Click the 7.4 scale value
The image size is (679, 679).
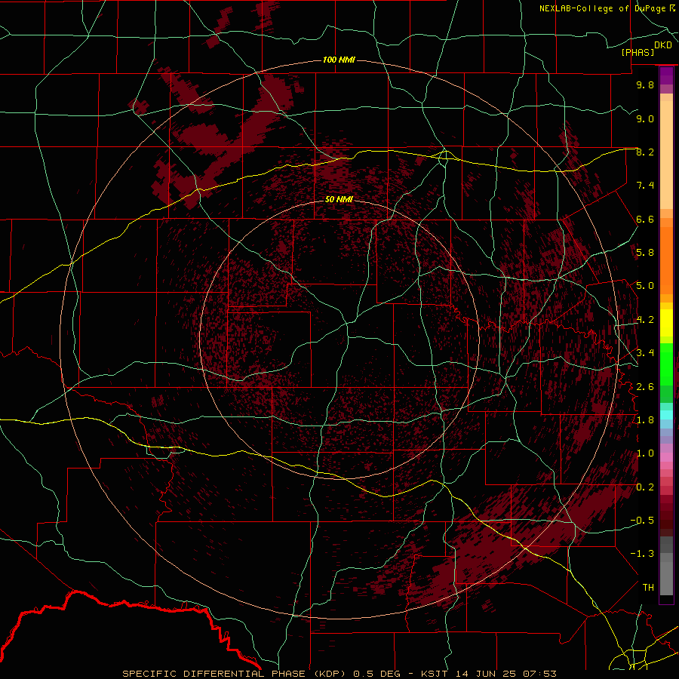click(645, 186)
